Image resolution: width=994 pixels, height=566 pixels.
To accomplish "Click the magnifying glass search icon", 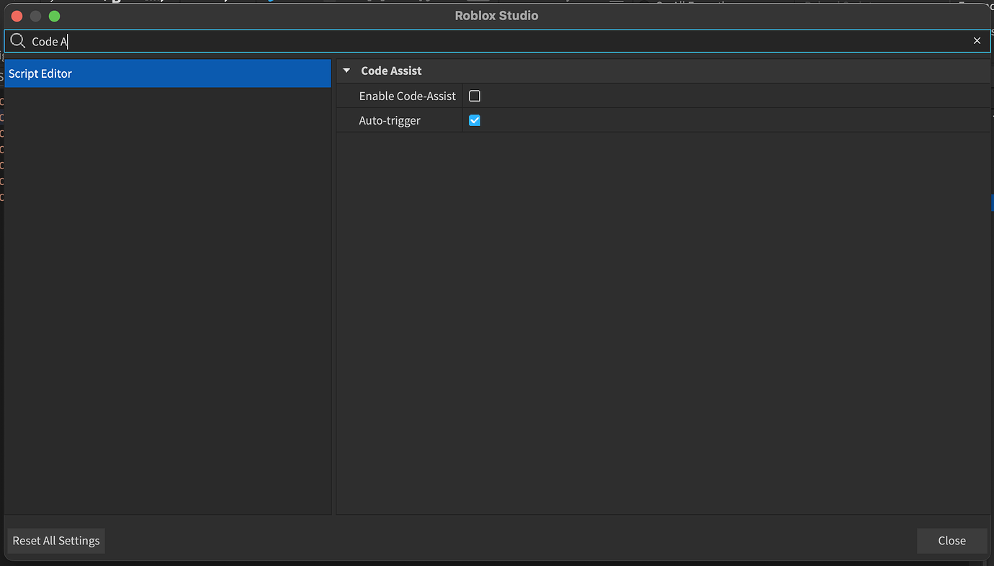I will pyautogui.click(x=18, y=41).
